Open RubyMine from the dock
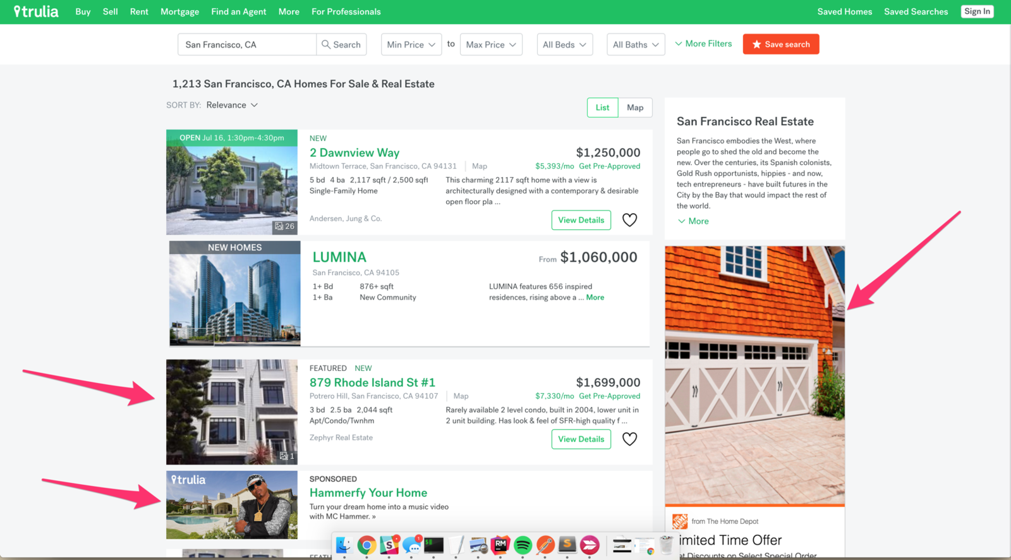 500,545
